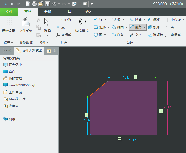Expand the Operations (操作) group dropdown
Viewport: 186px width, 153px height.
pos(44,43)
